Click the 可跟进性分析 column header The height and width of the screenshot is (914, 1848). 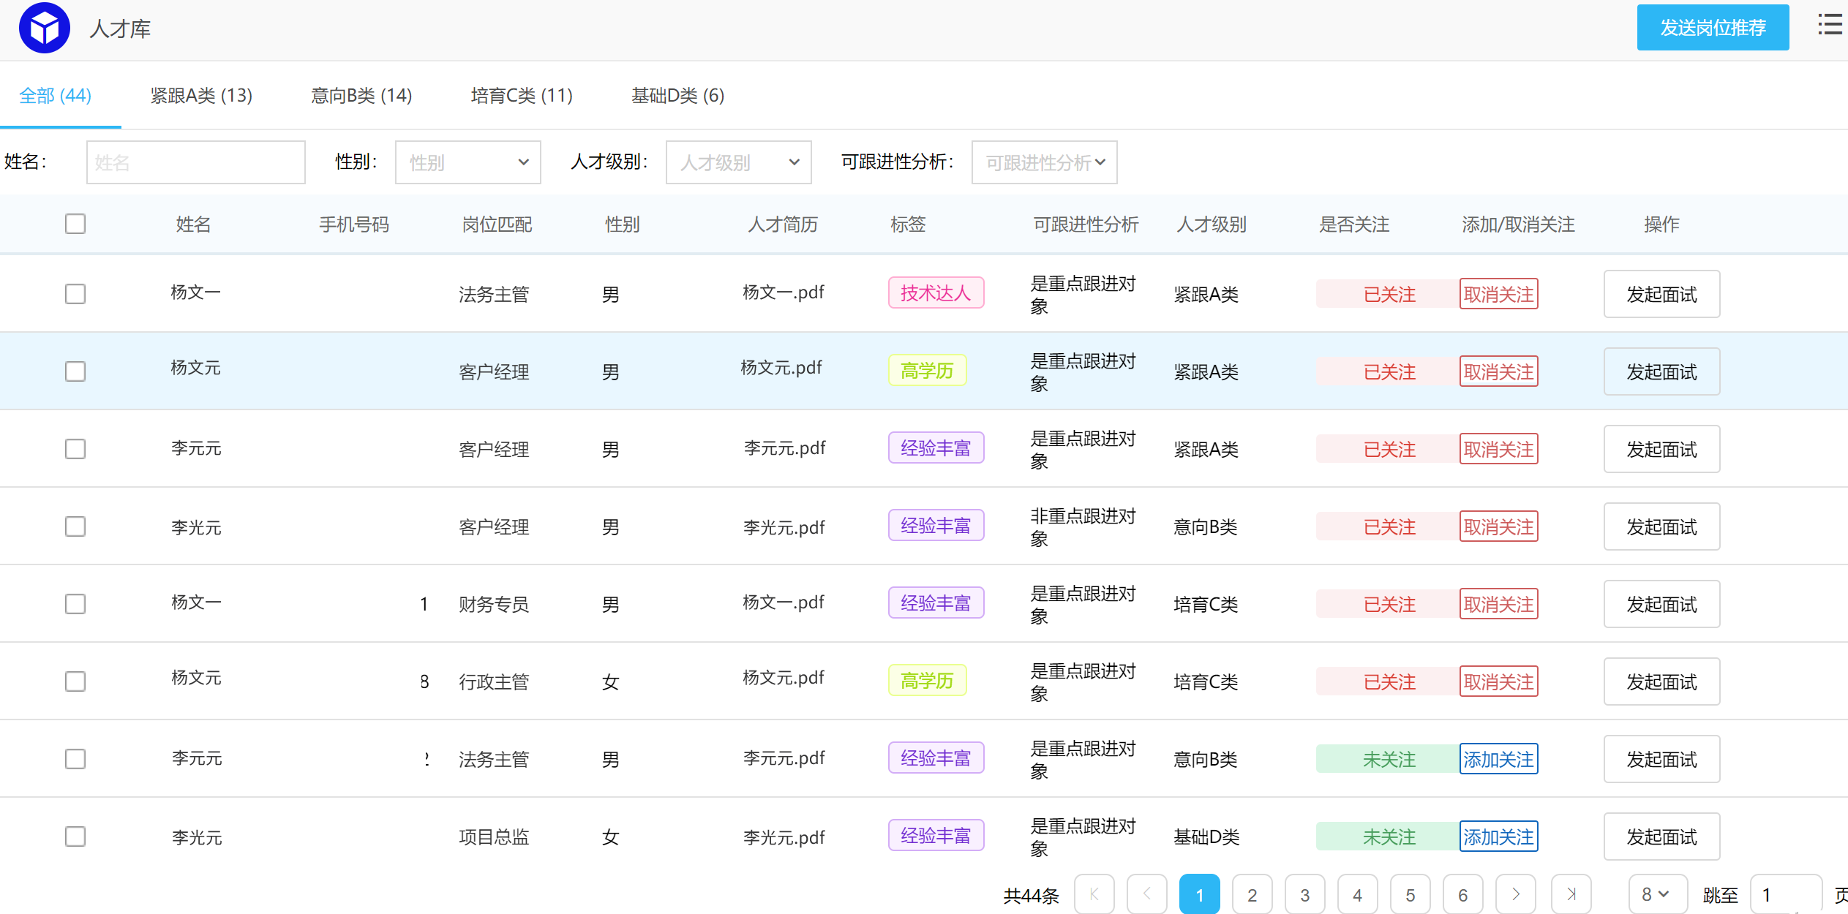point(1086,224)
